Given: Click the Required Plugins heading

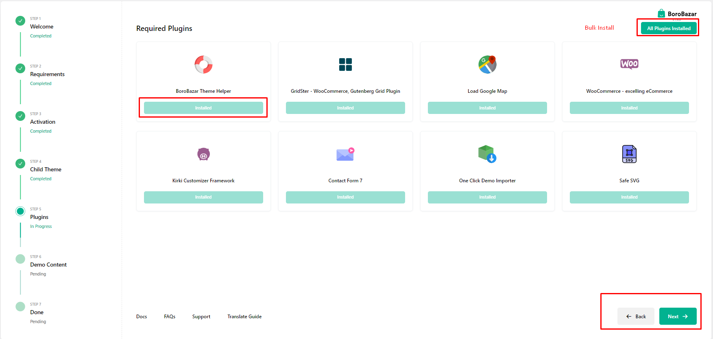Looking at the screenshot, I should (x=164, y=28).
